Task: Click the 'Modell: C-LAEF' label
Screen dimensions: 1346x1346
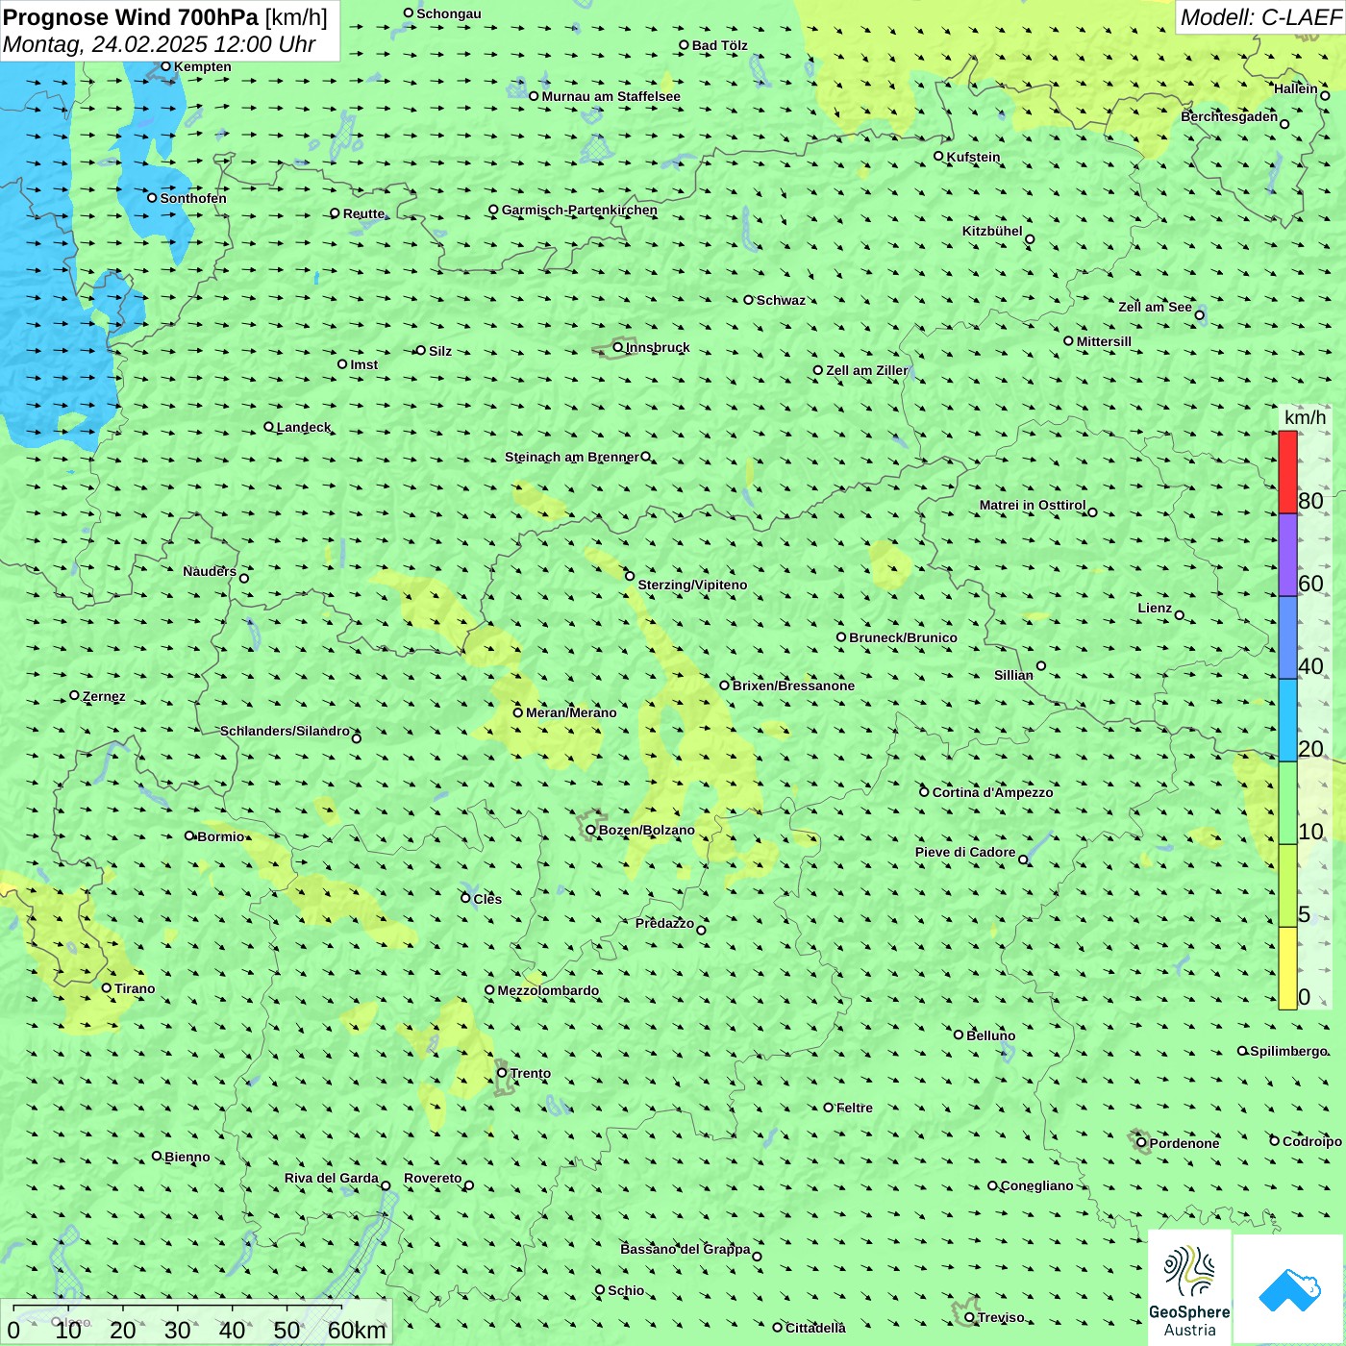Action: pyautogui.click(x=1259, y=17)
